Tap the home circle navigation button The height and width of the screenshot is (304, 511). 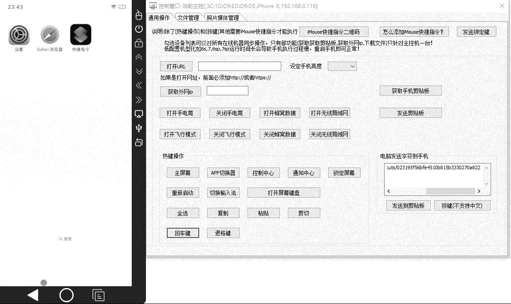(x=67, y=295)
